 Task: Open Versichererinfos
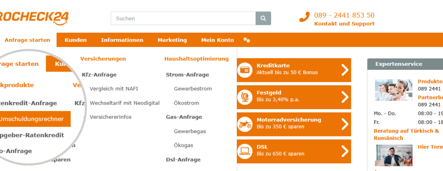point(111,117)
